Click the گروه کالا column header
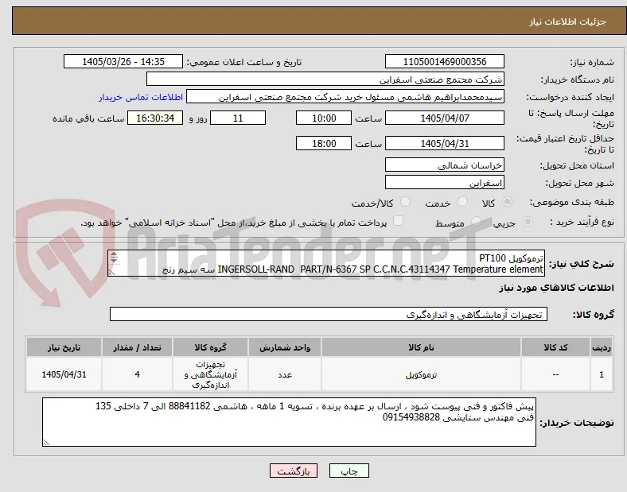Viewport: 627px width, 492px height. coord(210,347)
